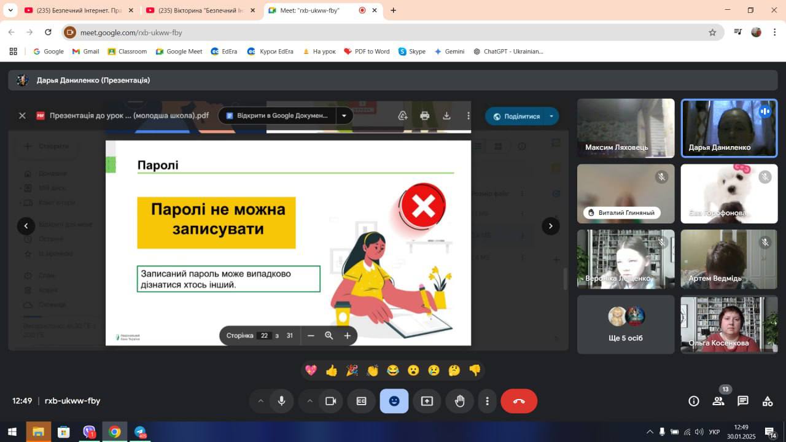Click the meeting details info icon
The height and width of the screenshot is (442, 786).
pos(694,401)
